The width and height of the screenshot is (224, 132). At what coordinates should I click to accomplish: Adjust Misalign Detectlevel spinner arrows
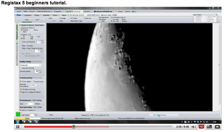tap(36, 85)
